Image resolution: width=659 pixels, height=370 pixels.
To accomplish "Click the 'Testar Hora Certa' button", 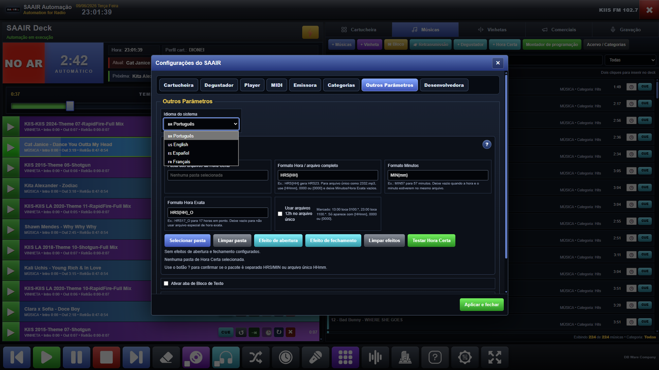I will [x=431, y=240].
